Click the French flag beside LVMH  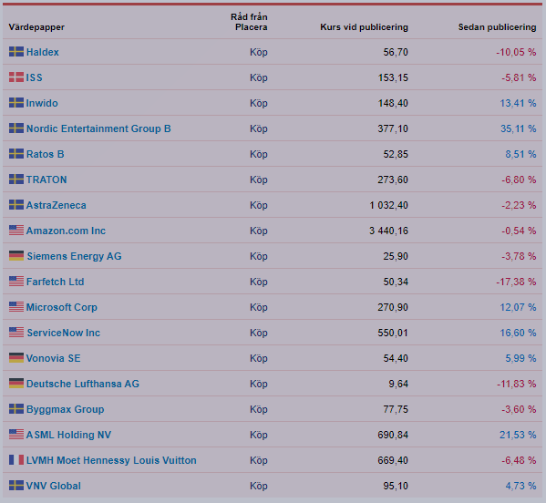pyautogui.click(x=16, y=460)
